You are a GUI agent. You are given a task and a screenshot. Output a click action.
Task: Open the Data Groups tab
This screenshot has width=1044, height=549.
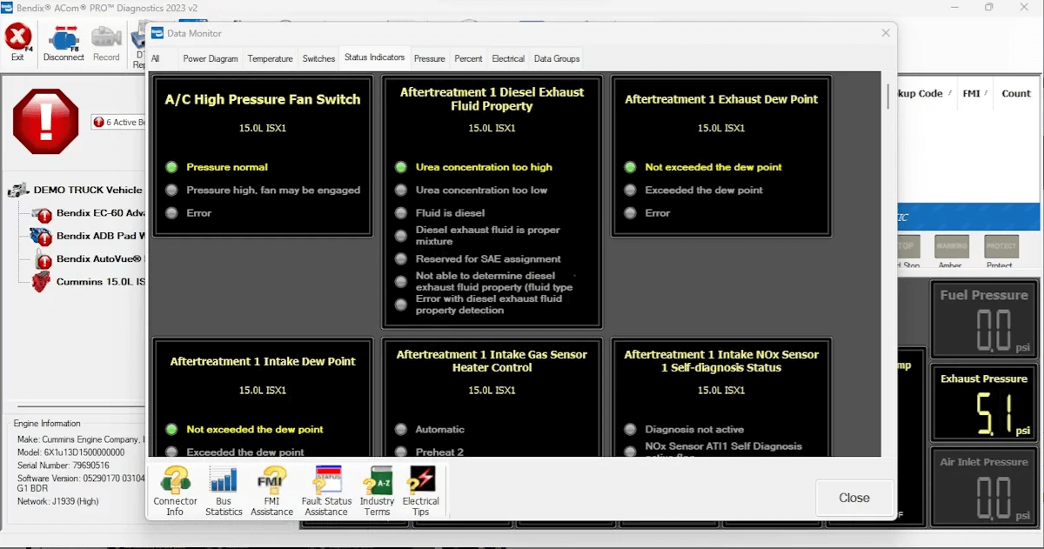[x=556, y=59]
